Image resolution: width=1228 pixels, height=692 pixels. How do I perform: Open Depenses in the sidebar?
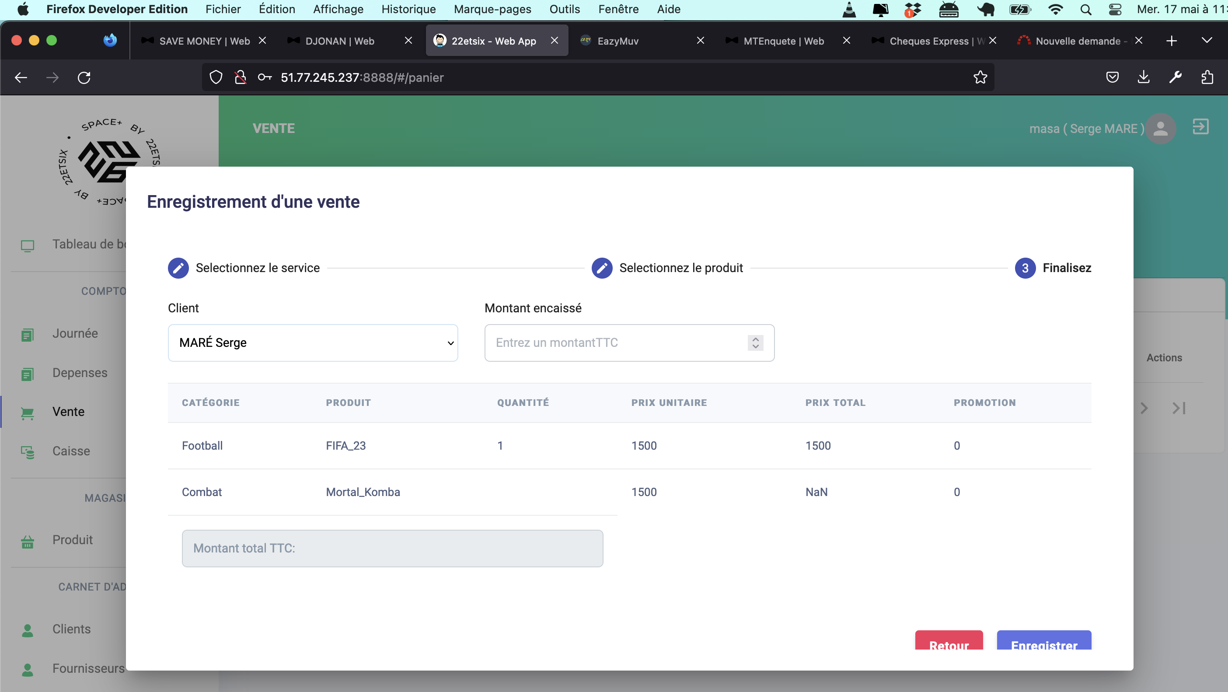80,373
